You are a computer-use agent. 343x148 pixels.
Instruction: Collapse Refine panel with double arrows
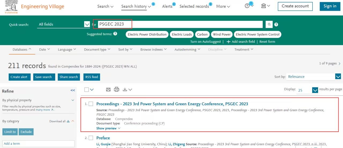[x=73, y=90]
